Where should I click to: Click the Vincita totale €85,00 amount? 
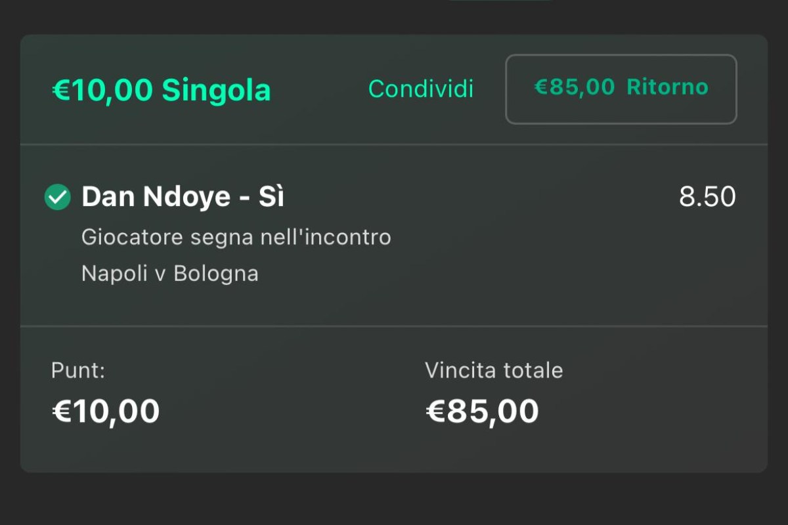coord(483,411)
